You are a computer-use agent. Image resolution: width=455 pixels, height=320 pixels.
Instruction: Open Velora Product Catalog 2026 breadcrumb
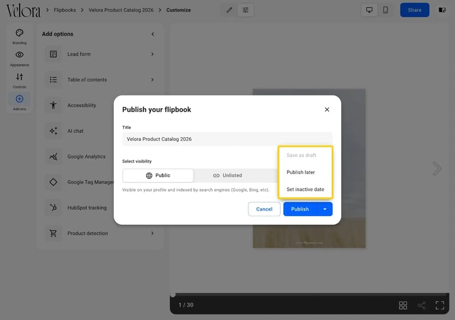(x=121, y=10)
